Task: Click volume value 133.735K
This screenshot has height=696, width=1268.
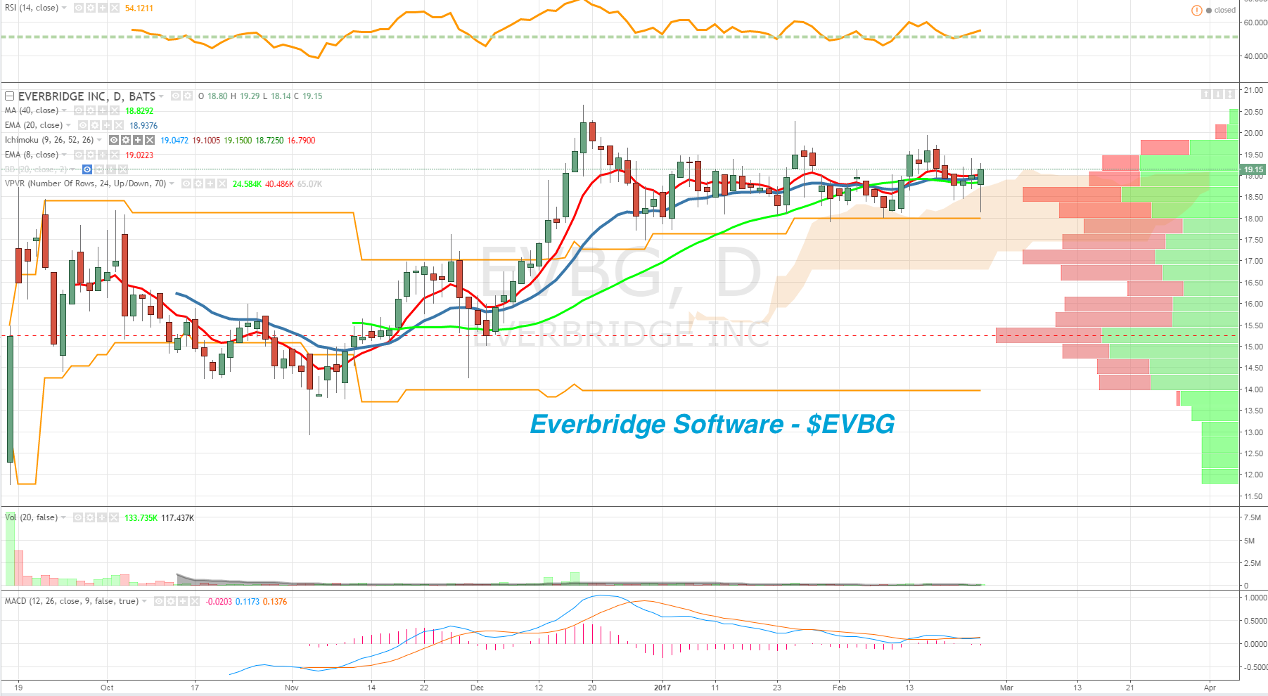Action: pyautogui.click(x=141, y=518)
